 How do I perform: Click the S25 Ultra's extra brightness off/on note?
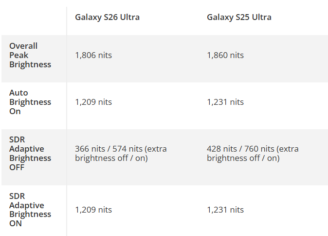click(x=243, y=158)
